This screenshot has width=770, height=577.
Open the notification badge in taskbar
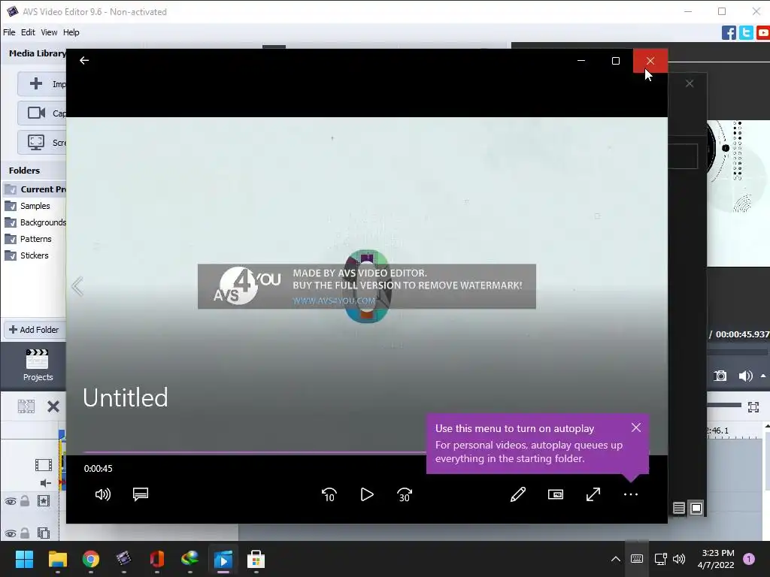749,559
